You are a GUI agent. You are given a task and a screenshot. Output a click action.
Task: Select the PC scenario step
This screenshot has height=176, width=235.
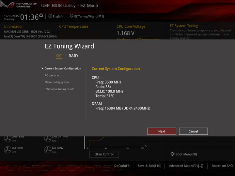click(52, 75)
